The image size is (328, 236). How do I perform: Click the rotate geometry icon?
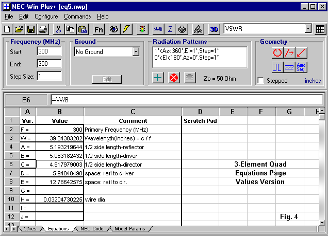point(278,52)
